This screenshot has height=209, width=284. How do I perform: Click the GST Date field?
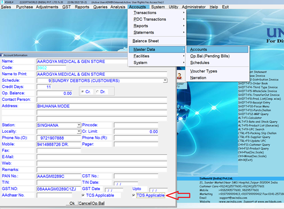tap(114, 190)
